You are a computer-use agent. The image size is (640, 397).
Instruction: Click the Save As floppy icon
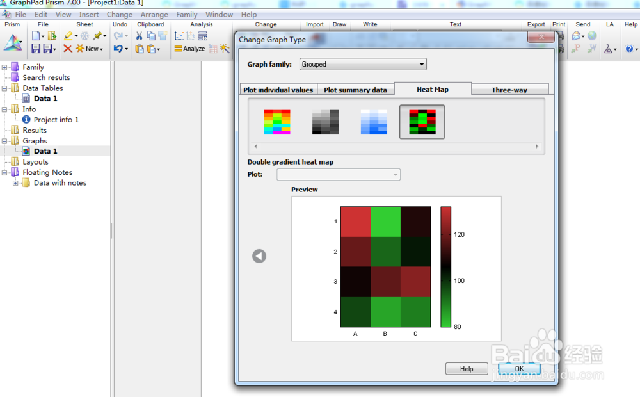tap(48, 49)
